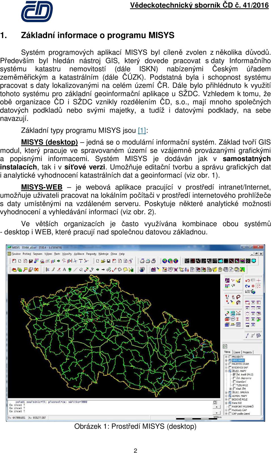The height and width of the screenshot is (453, 272).
Task: Click the flashlight highlight icon in side panel
Action: click(233, 302)
